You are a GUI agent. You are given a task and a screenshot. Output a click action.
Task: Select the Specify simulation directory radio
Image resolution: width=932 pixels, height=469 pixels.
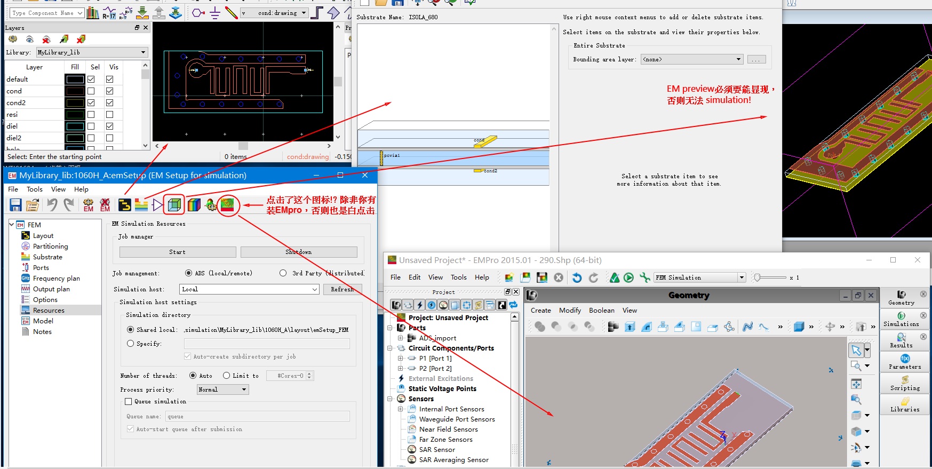coord(131,344)
